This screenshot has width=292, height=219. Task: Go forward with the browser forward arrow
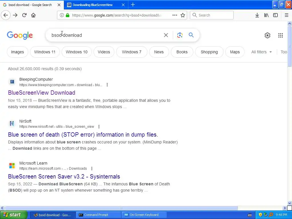[15, 15]
